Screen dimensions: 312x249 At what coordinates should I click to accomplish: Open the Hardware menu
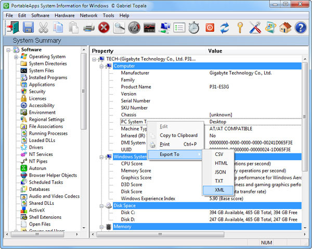point(64,16)
